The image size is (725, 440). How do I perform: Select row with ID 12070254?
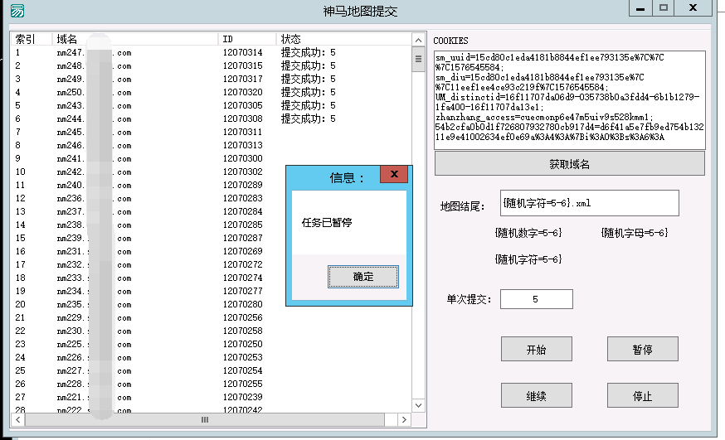211,370
